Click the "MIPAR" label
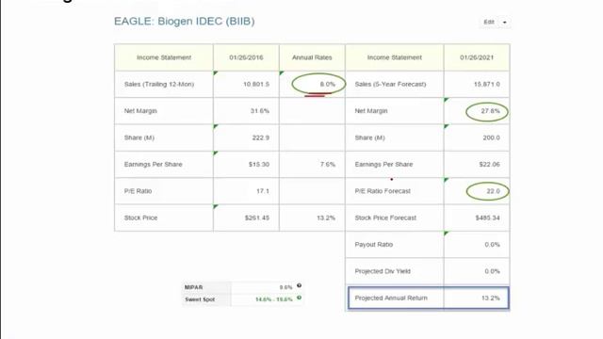The image size is (603, 339). [x=193, y=287]
